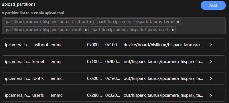Remove the userfs partition tag
The height and width of the screenshot is (103, 229).
(x=173, y=30)
